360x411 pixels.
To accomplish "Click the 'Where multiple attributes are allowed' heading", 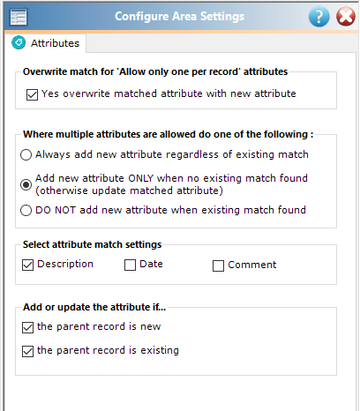I will click(x=169, y=134).
